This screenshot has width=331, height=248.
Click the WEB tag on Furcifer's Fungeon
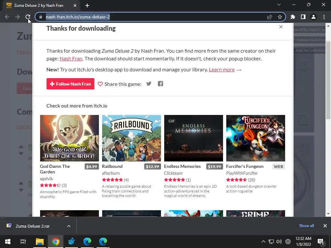click(278, 167)
